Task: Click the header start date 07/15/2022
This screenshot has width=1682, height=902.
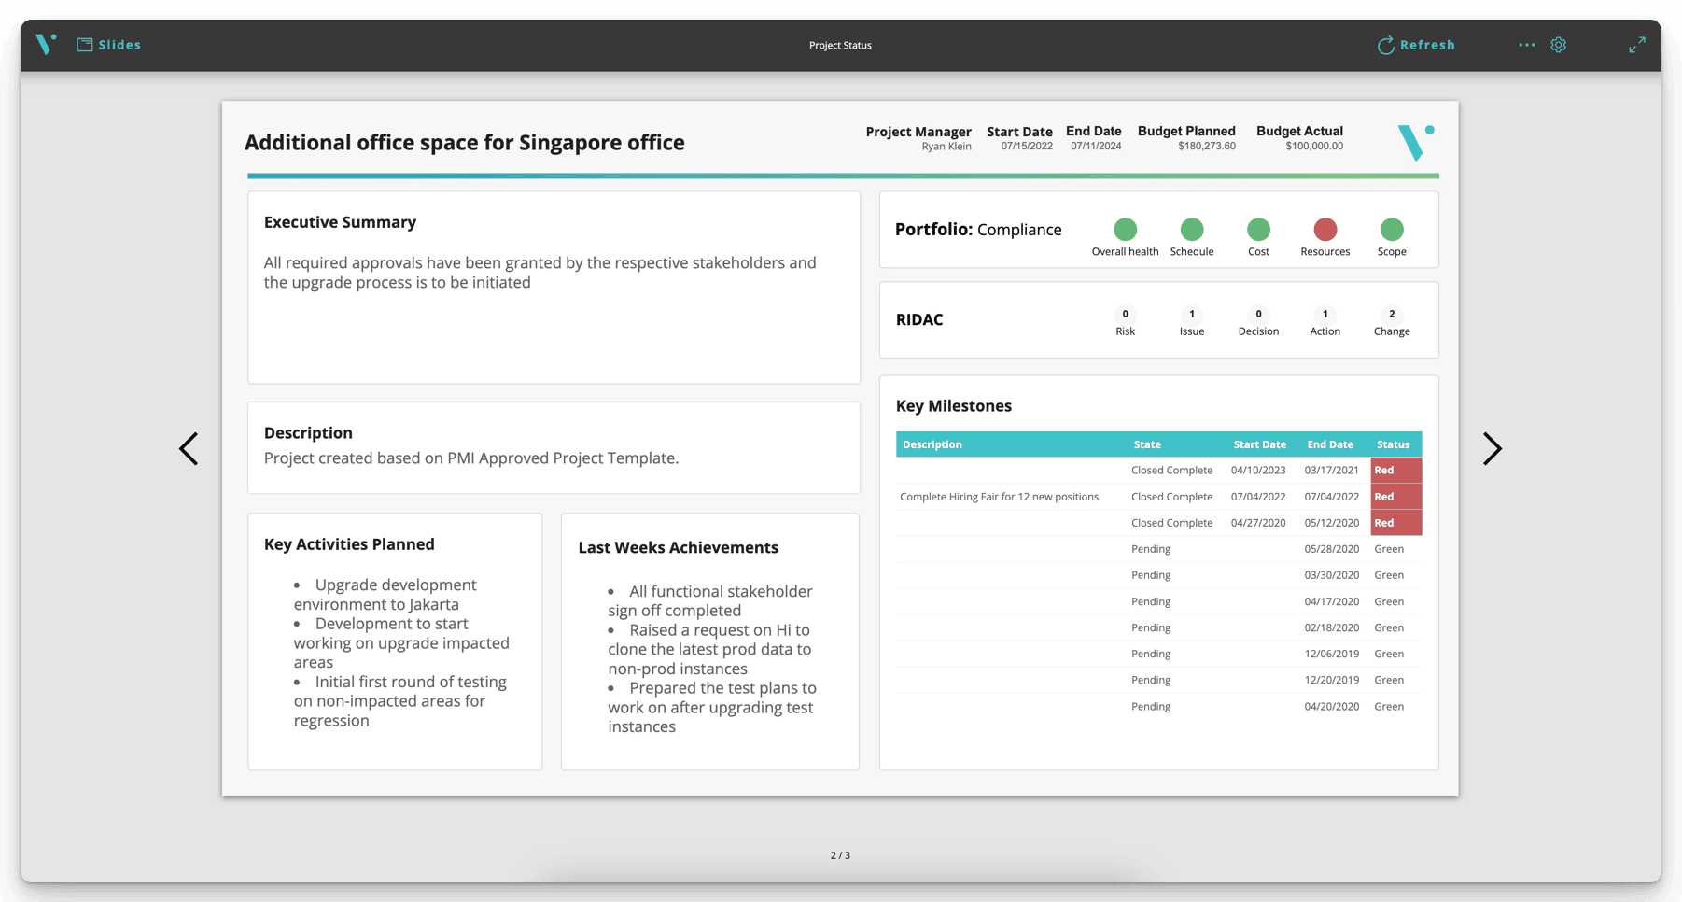Action: point(1027,147)
